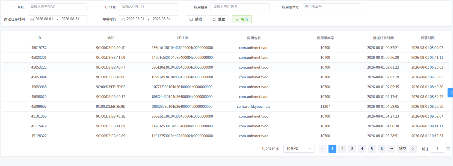Click the application package name input field
The image size is (453, 166).
click(240, 7)
